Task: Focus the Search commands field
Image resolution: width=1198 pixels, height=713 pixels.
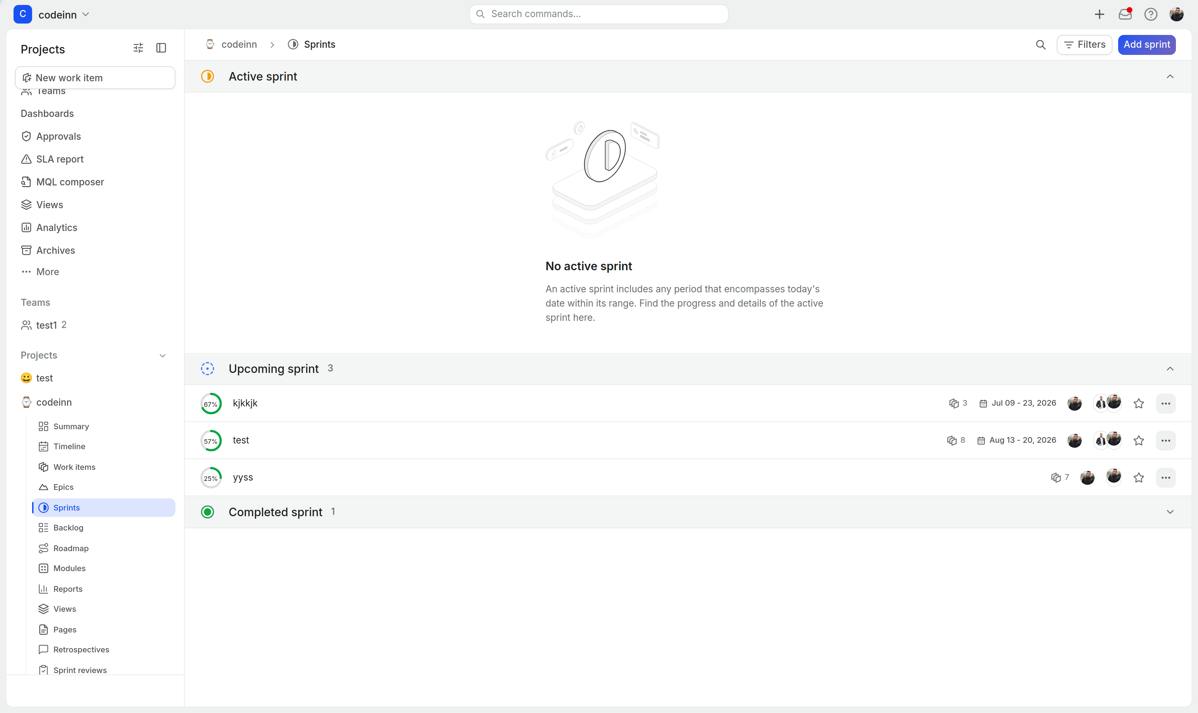Action: [x=599, y=14]
